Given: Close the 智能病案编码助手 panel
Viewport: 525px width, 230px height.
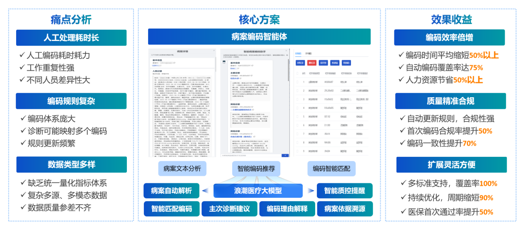Looking at the screenshot, I should tap(287, 51).
